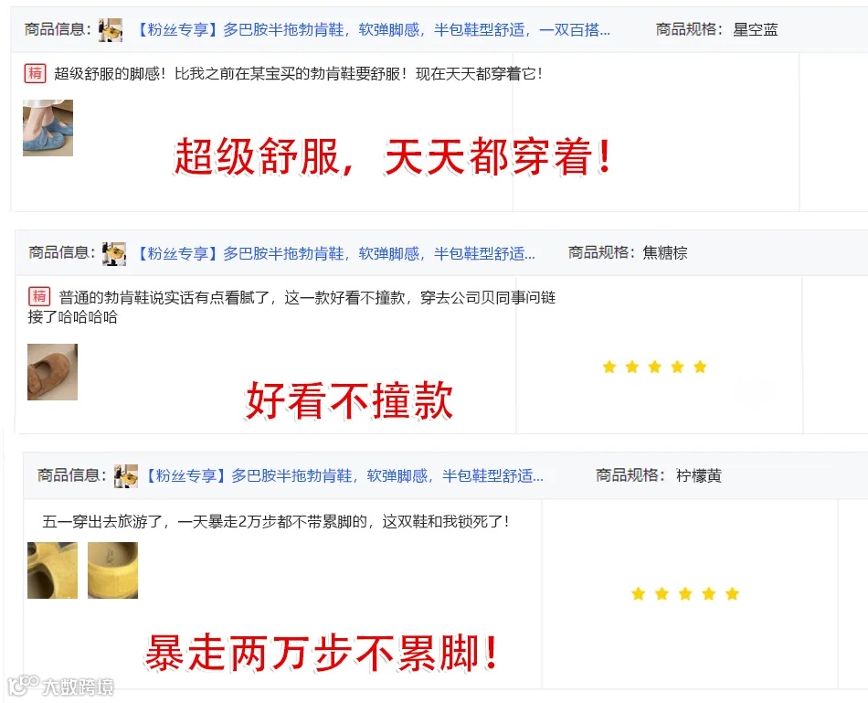This screenshot has height=703, width=868.
Task: Open the blue slipper review photo
Action: (48, 128)
